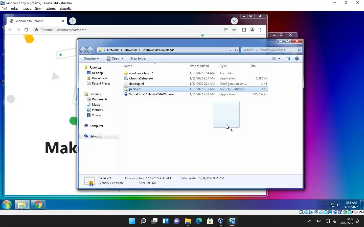Open Chrome side panel icon

click(x=244, y=30)
